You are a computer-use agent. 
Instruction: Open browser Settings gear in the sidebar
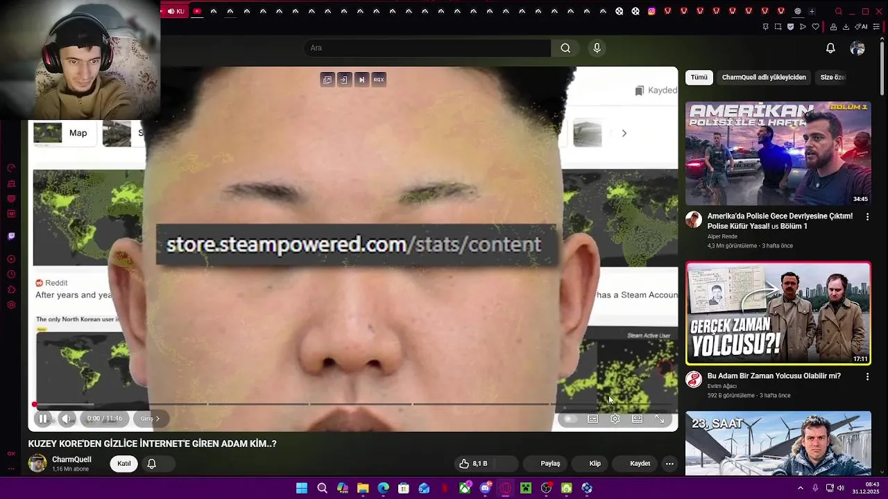click(11, 305)
